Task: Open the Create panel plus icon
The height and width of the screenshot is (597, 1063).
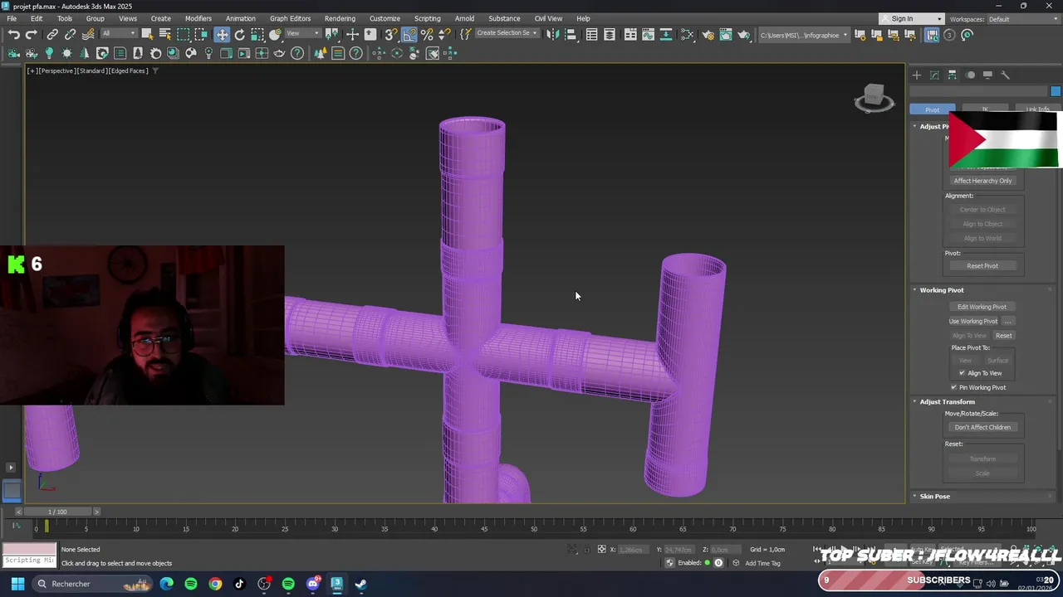Action: [917, 75]
